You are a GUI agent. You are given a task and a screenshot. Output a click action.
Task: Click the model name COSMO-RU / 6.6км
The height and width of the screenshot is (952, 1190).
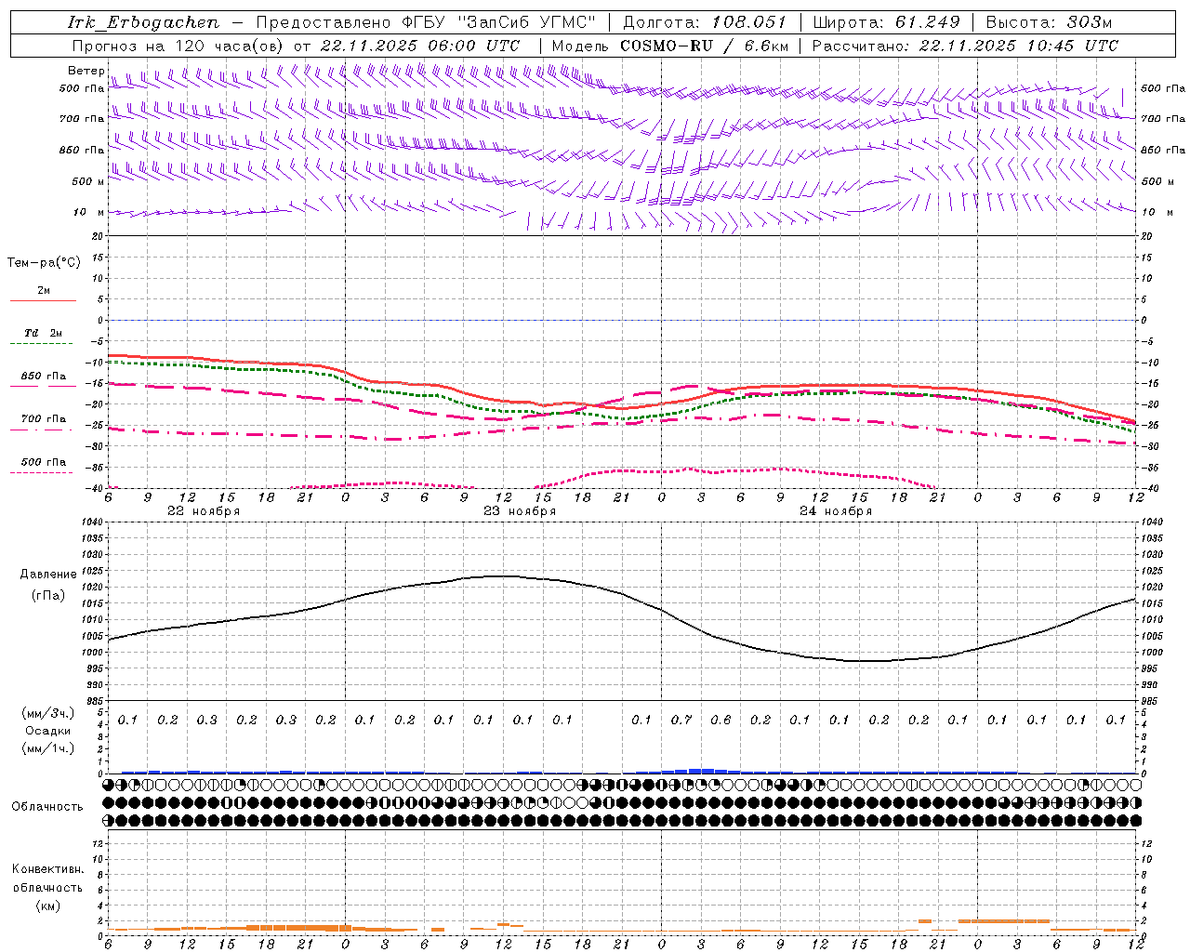coord(705,46)
